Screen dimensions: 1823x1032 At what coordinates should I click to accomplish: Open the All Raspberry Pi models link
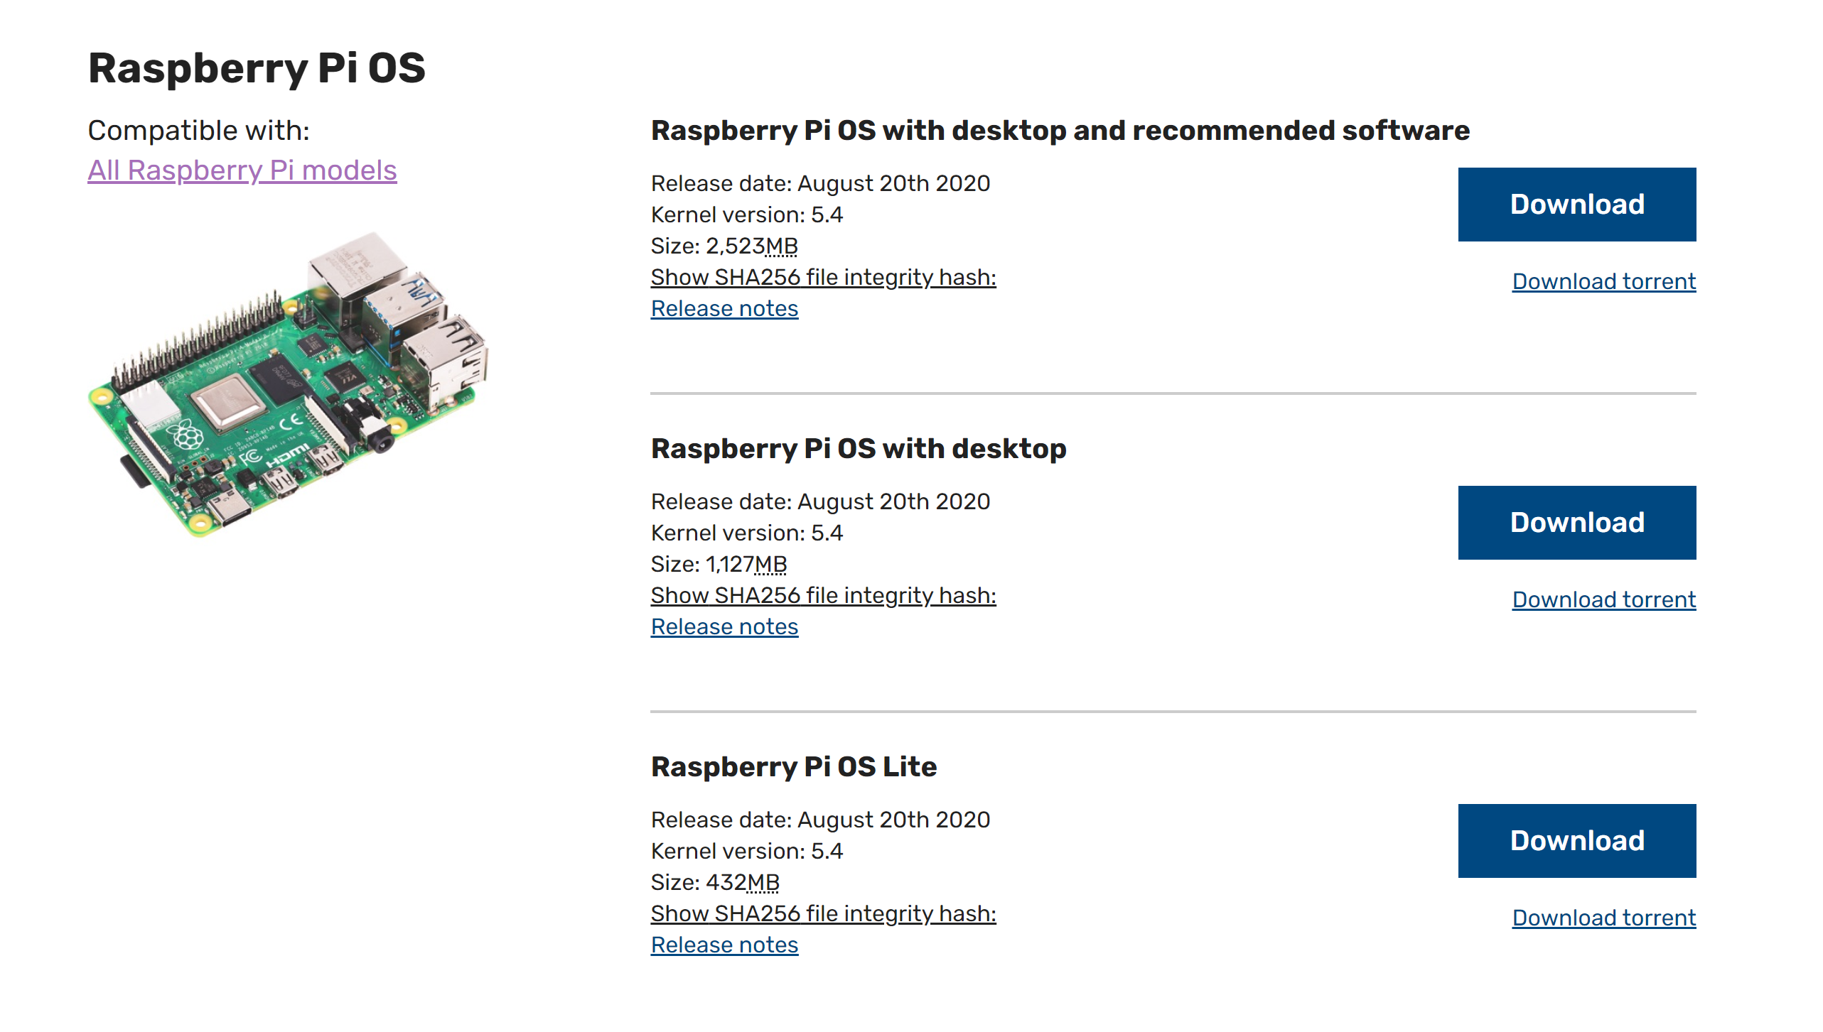coord(242,170)
